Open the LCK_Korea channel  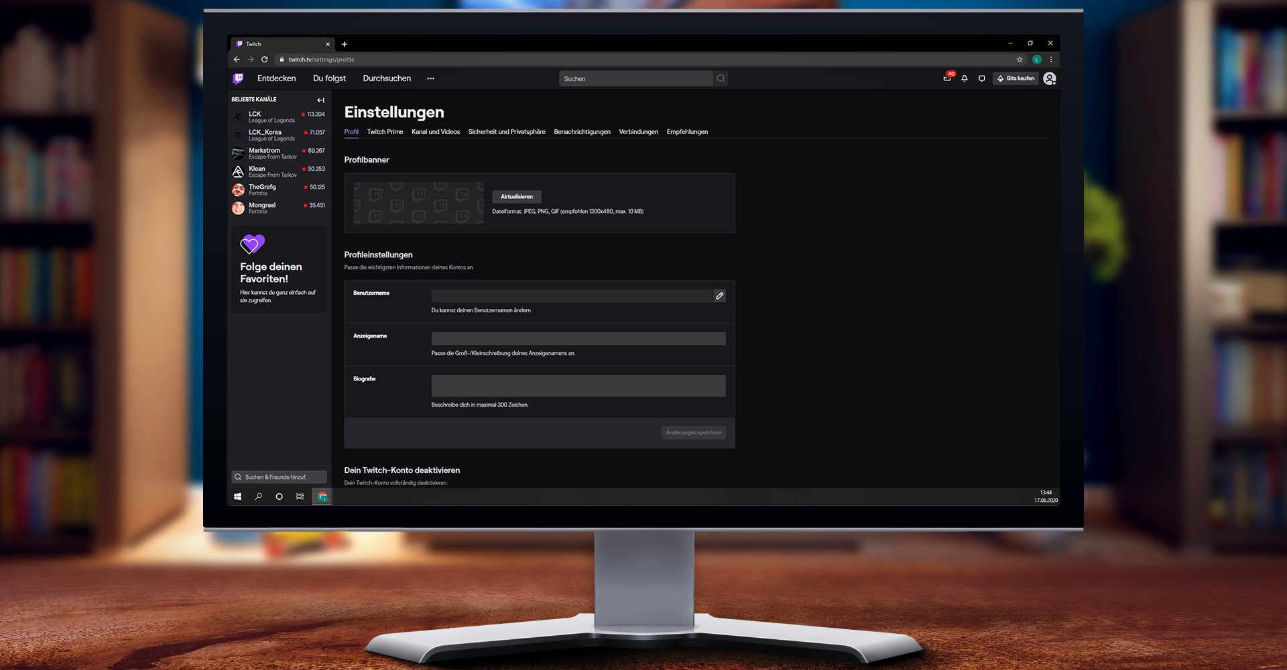278,135
